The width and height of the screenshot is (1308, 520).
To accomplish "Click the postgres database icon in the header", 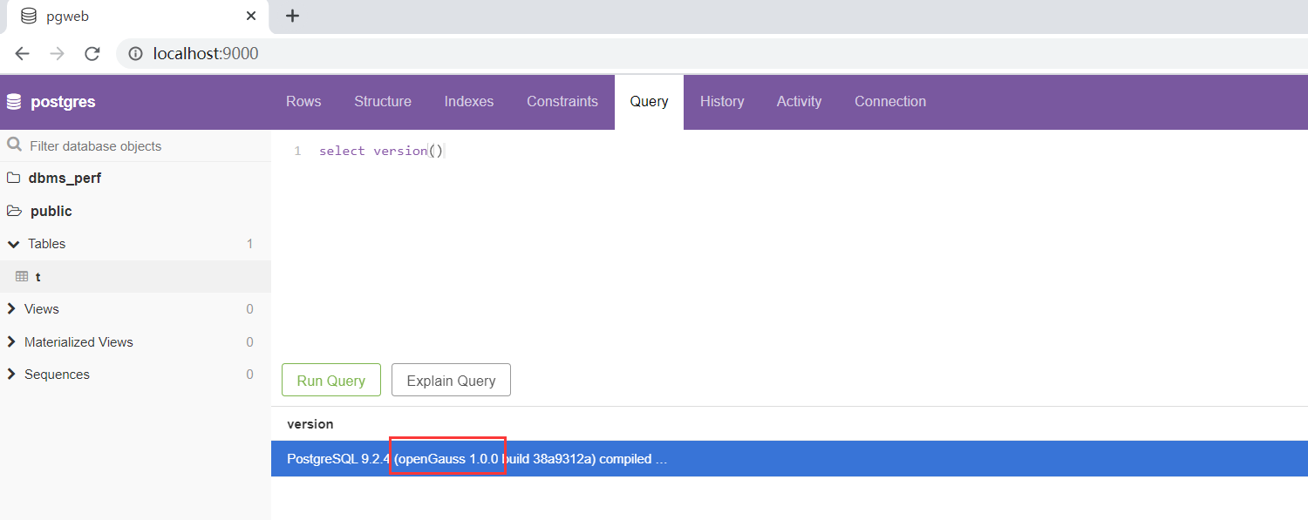I will click(x=14, y=101).
